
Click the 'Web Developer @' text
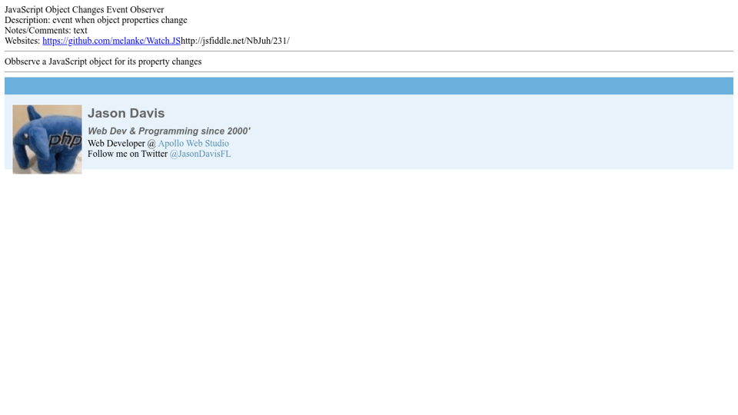121,144
